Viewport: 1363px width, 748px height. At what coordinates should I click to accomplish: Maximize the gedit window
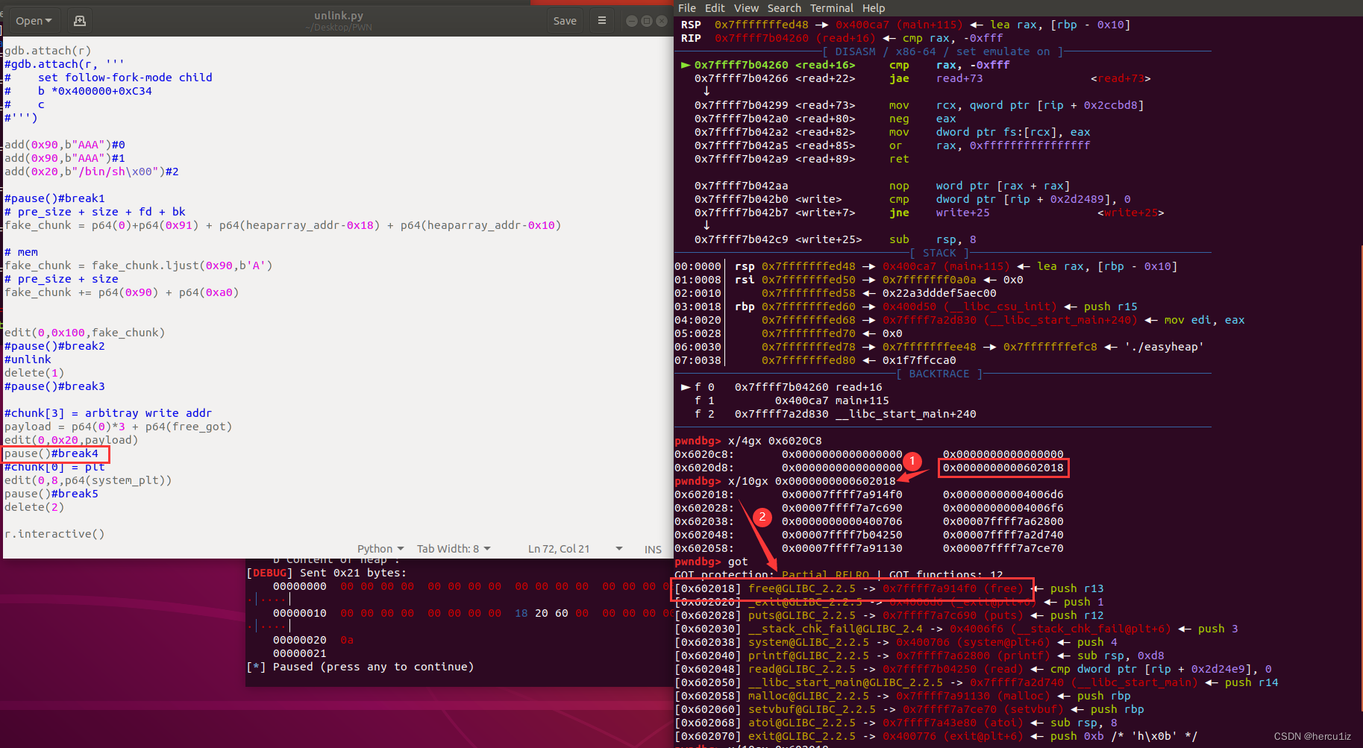pos(647,21)
